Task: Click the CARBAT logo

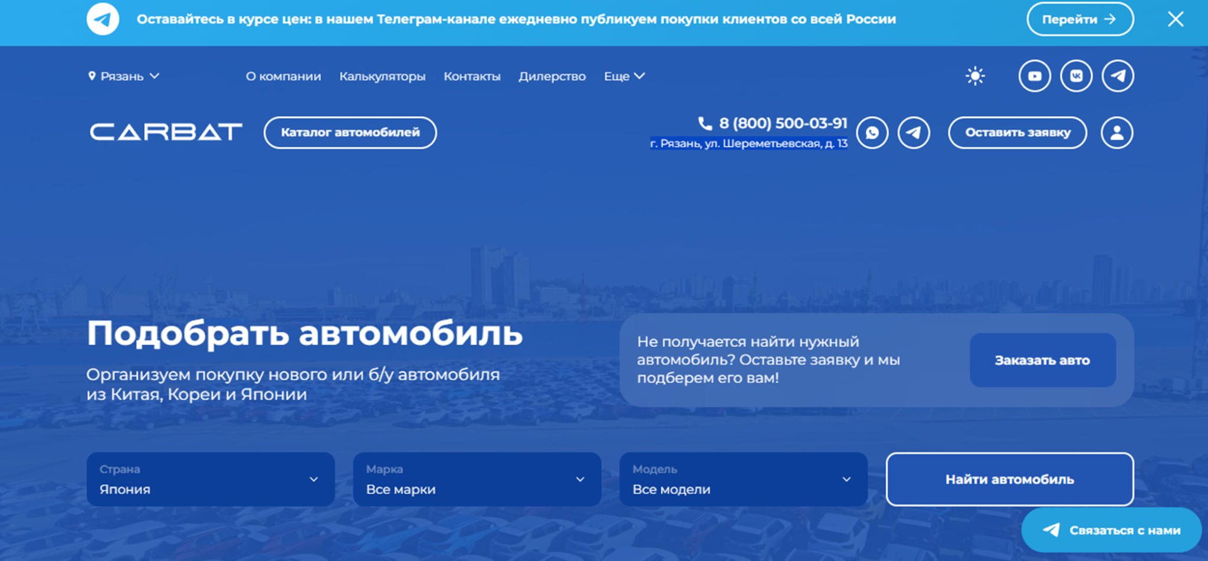Action: [166, 132]
